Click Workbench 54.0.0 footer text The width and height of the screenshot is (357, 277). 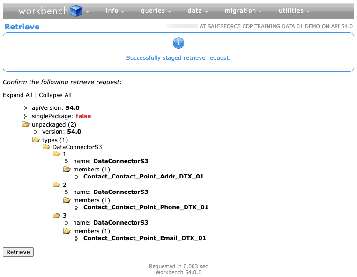(x=178, y=272)
